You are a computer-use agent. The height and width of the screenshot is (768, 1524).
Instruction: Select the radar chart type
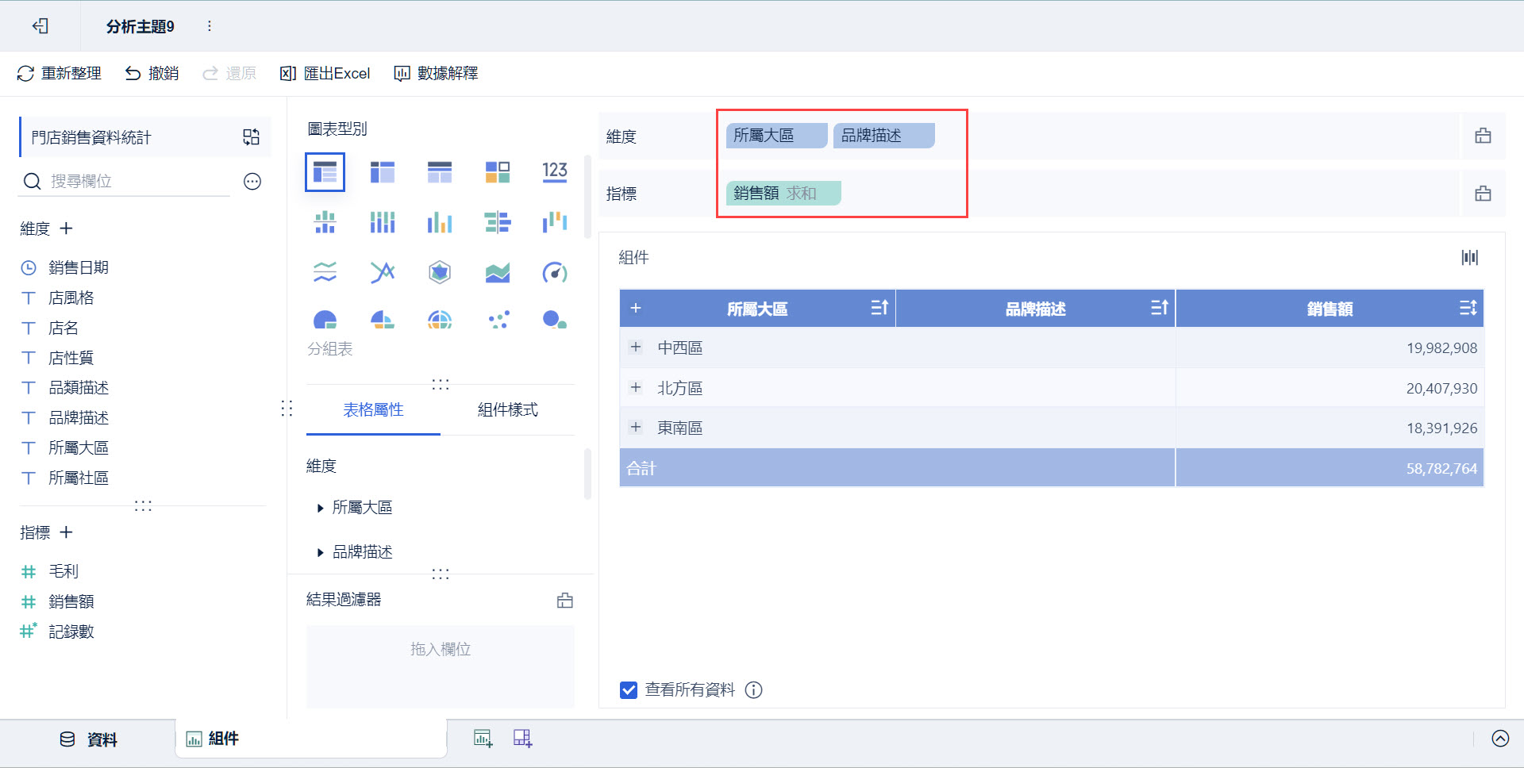(x=439, y=272)
